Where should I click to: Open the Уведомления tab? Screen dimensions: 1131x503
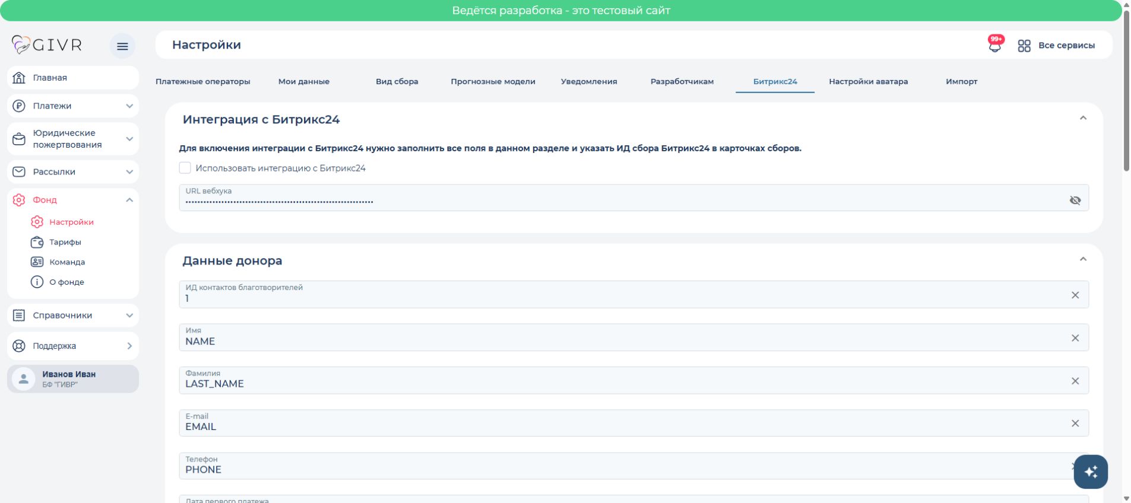[x=589, y=82]
